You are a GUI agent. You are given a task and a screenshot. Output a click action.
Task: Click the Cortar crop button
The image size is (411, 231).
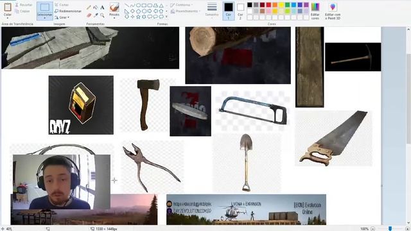(x=62, y=4)
